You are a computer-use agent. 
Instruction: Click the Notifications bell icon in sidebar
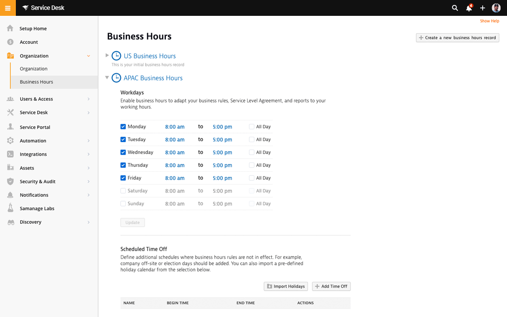point(10,195)
